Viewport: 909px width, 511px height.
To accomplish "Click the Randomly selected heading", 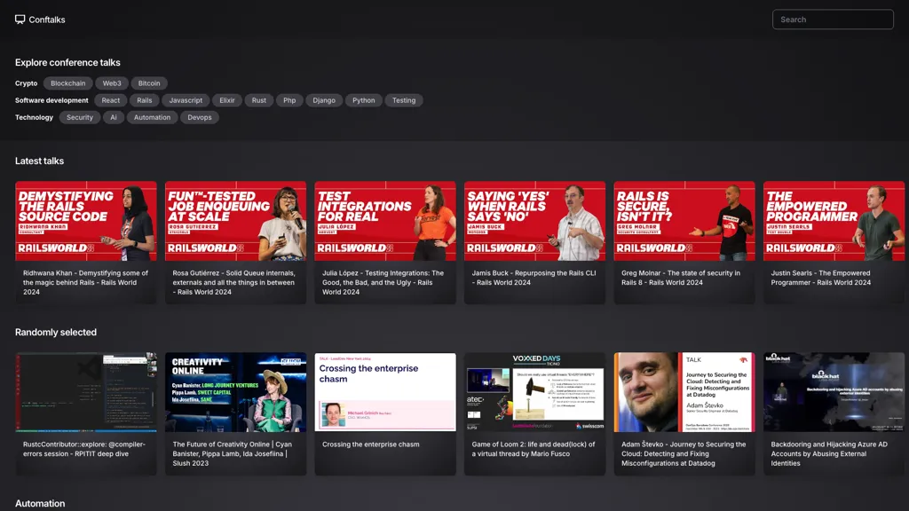I will 56,332.
